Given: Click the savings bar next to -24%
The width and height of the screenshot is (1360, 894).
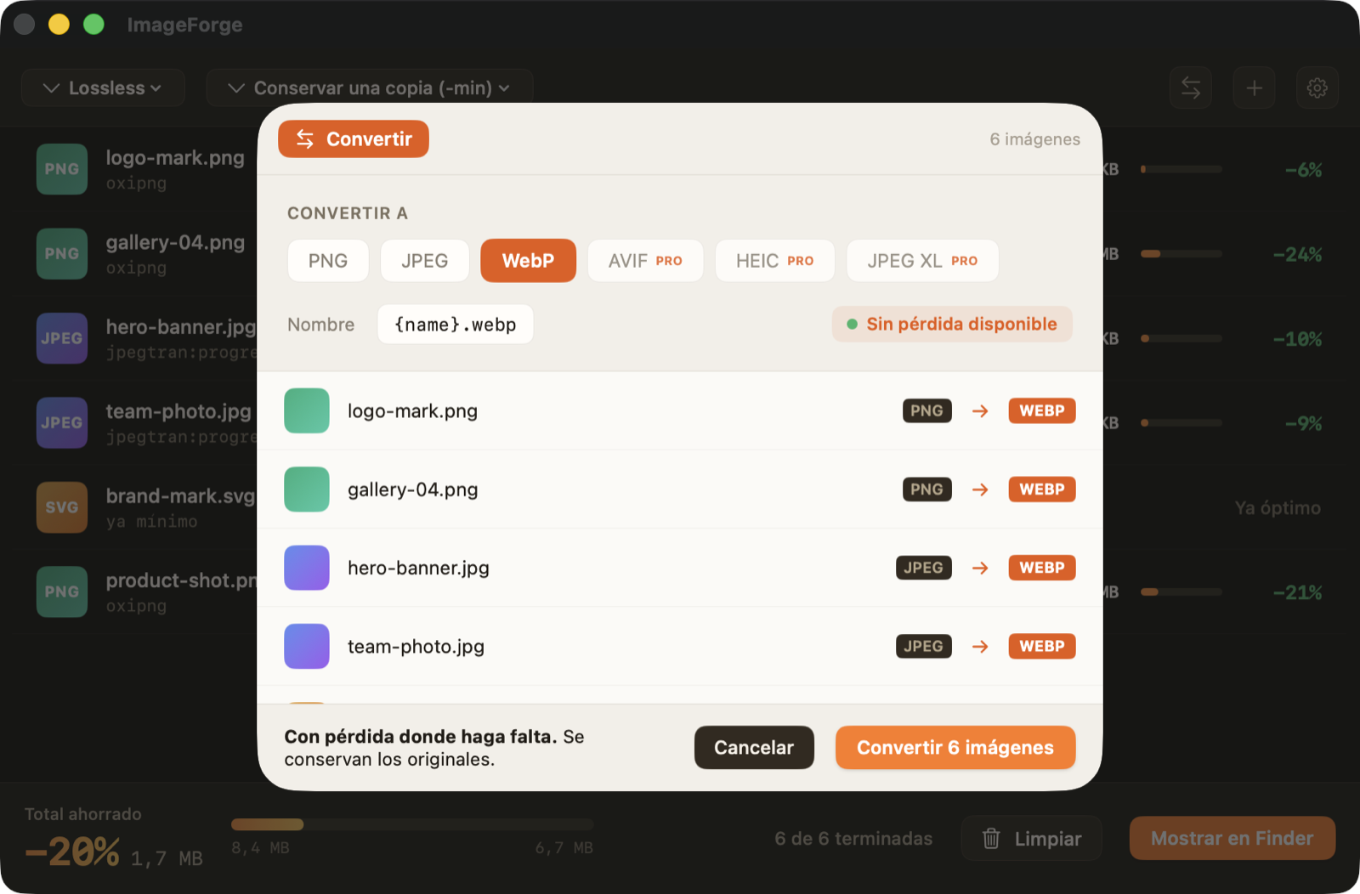Looking at the screenshot, I should click(1181, 253).
